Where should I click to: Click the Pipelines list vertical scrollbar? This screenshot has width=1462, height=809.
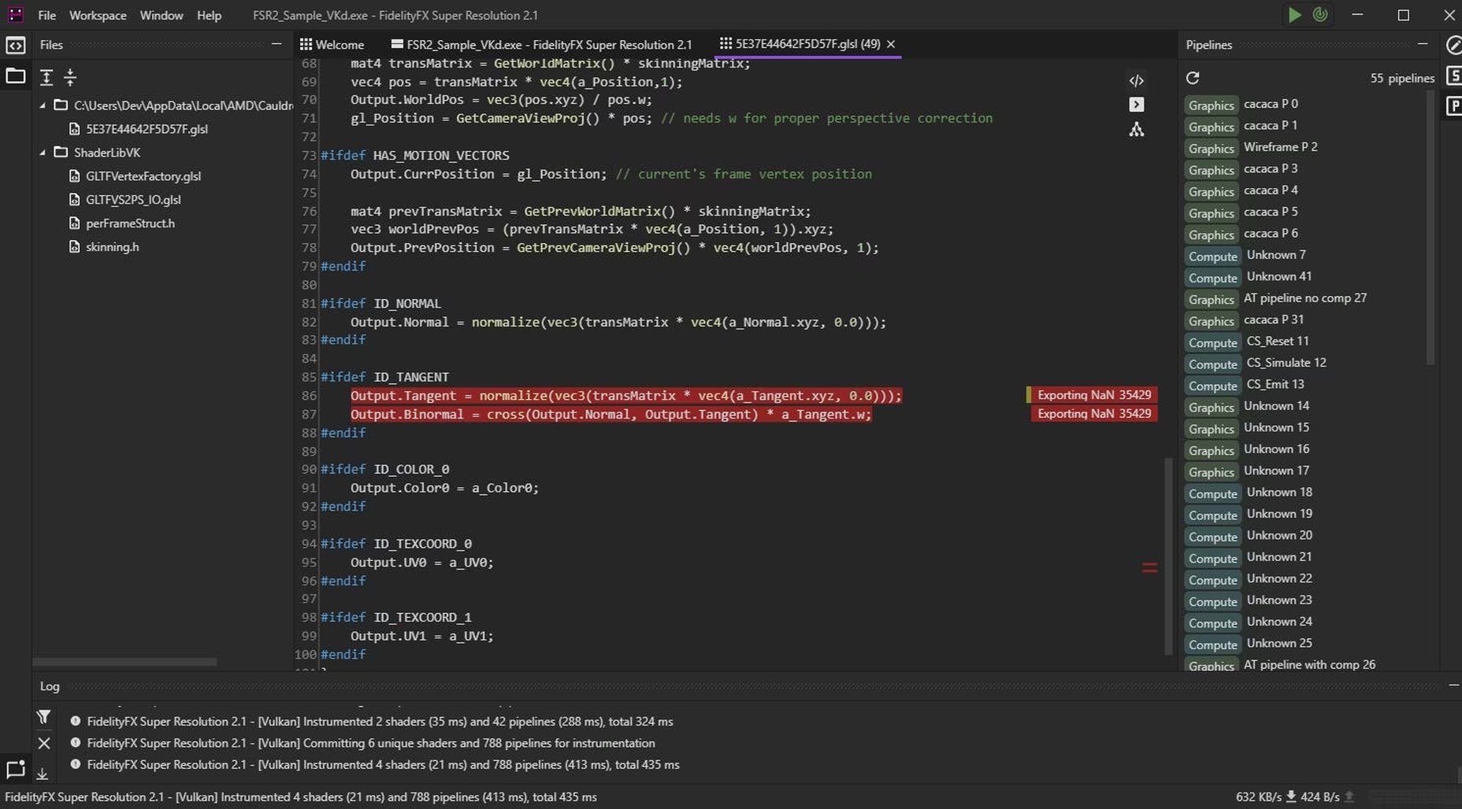click(1430, 228)
